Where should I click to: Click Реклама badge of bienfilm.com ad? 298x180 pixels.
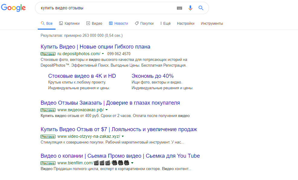click(48, 163)
